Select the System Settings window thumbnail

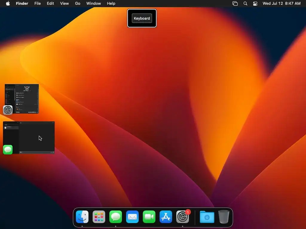22,99
